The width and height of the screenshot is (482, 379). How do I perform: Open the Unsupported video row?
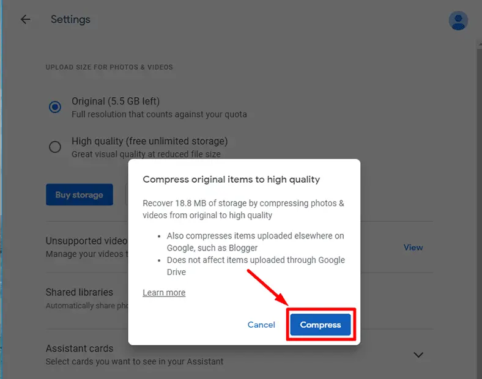click(86, 241)
